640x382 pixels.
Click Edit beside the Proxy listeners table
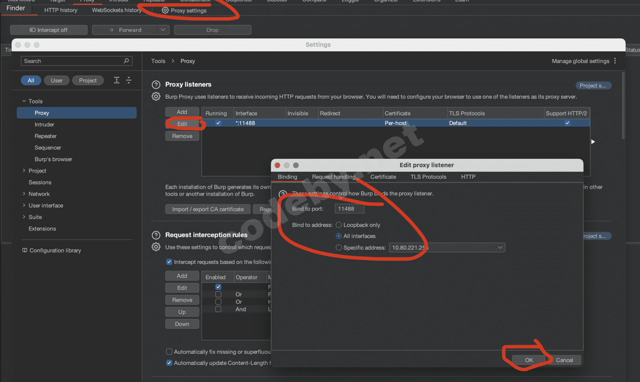coord(182,124)
